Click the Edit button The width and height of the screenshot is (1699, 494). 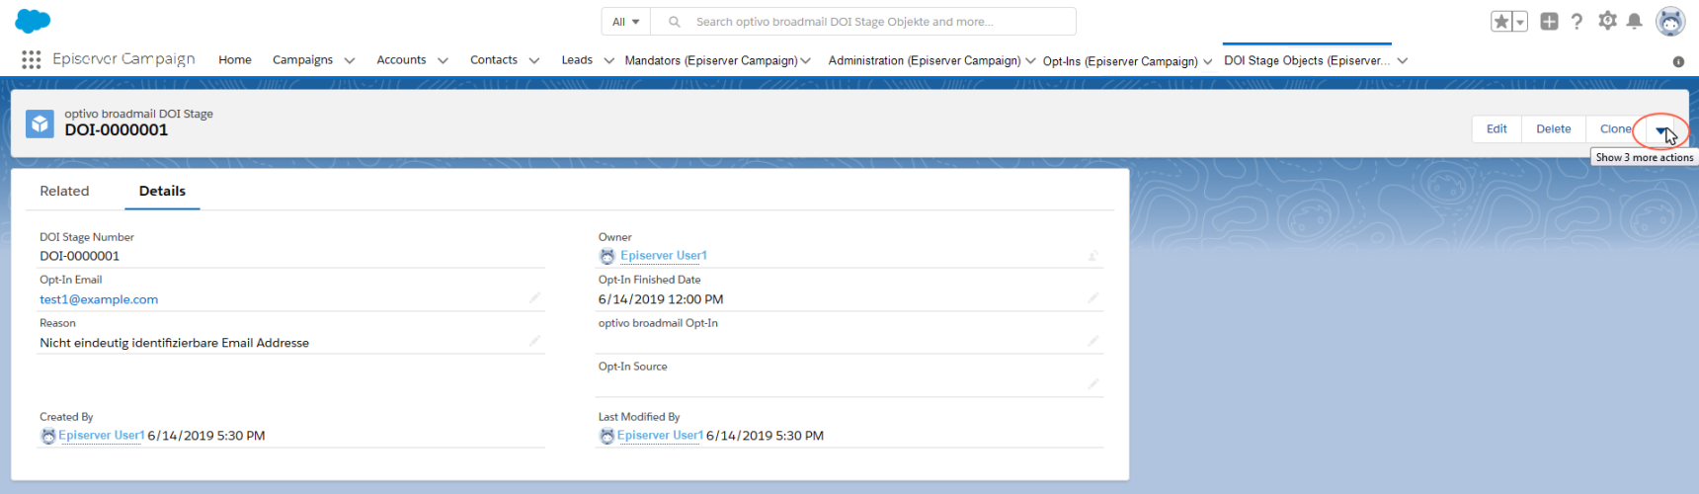click(x=1497, y=129)
